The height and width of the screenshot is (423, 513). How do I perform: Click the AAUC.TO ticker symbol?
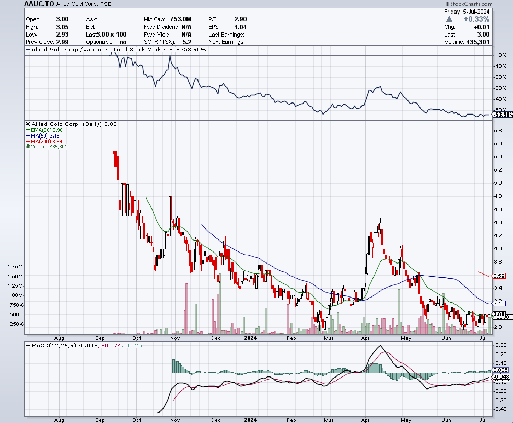pyautogui.click(x=39, y=4)
